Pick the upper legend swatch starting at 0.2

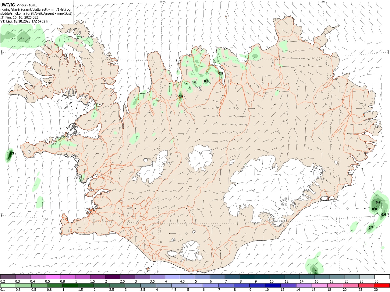[x=8, y=277]
